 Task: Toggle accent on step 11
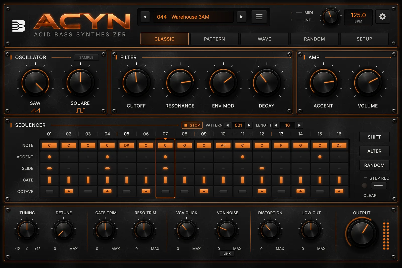(x=242, y=157)
